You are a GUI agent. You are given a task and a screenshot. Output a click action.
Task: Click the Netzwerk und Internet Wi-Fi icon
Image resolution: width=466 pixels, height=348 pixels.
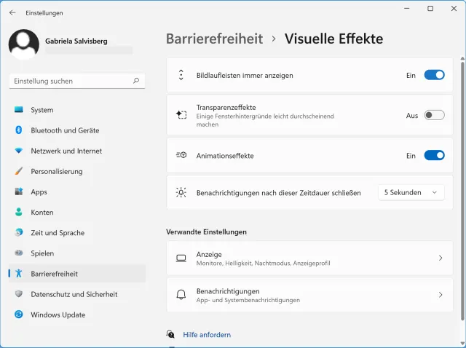pos(19,151)
